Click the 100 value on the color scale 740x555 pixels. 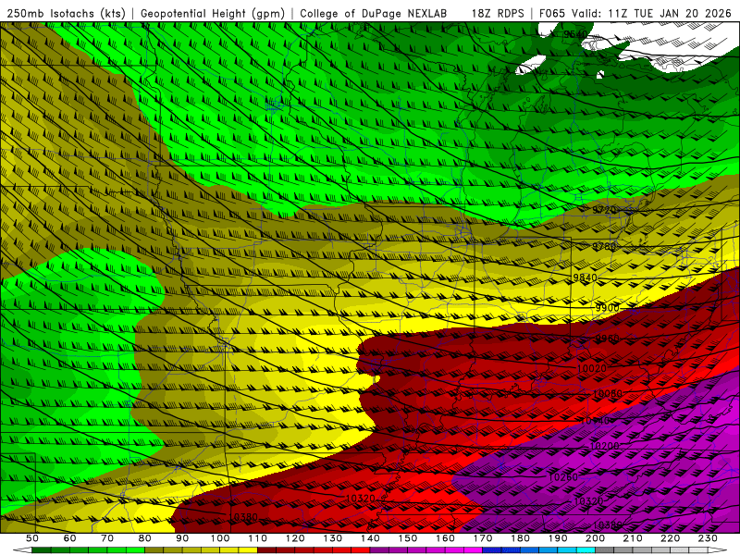coord(220,538)
